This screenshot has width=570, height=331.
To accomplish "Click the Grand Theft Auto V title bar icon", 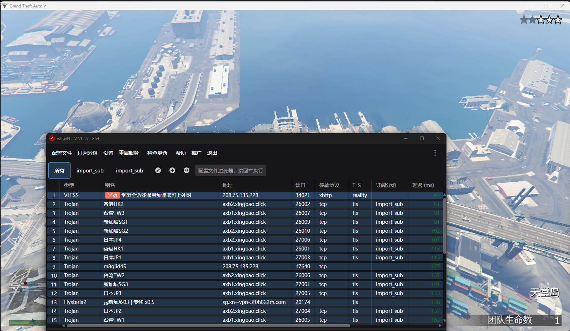I will (x=5, y=6).
